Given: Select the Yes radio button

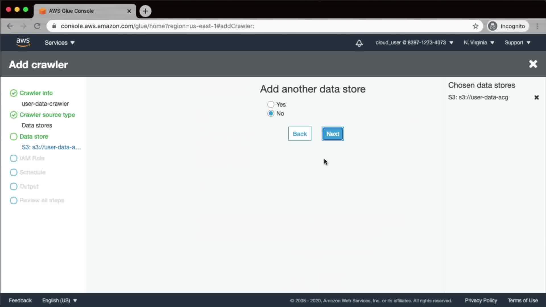Looking at the screenshot, I should click(271, 105).
